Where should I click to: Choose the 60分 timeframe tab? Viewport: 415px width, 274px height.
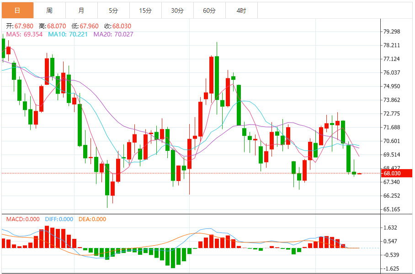coord(209,10)
